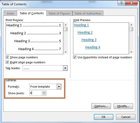The image size is (140, 123).
Task: Switch to the Index tab
Action: click(x=11, y=13)
